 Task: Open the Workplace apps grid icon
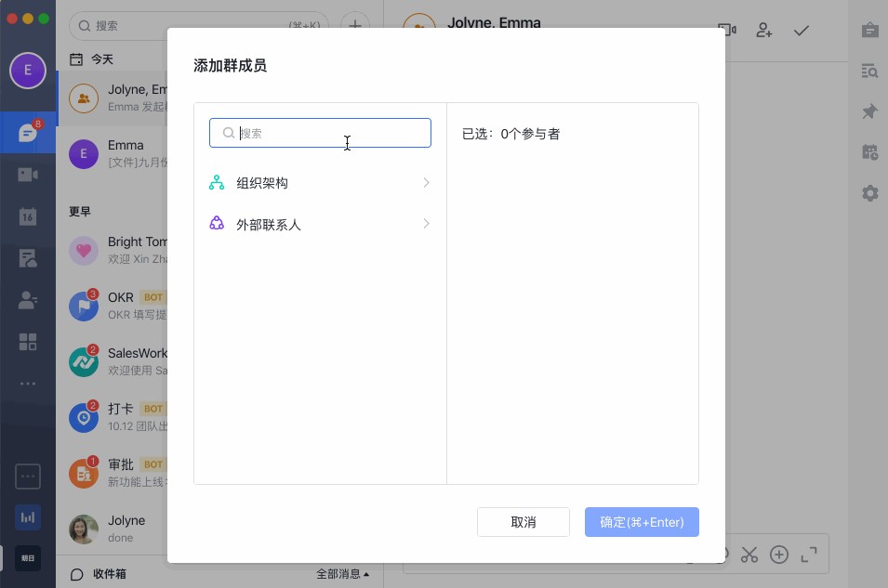28,342
